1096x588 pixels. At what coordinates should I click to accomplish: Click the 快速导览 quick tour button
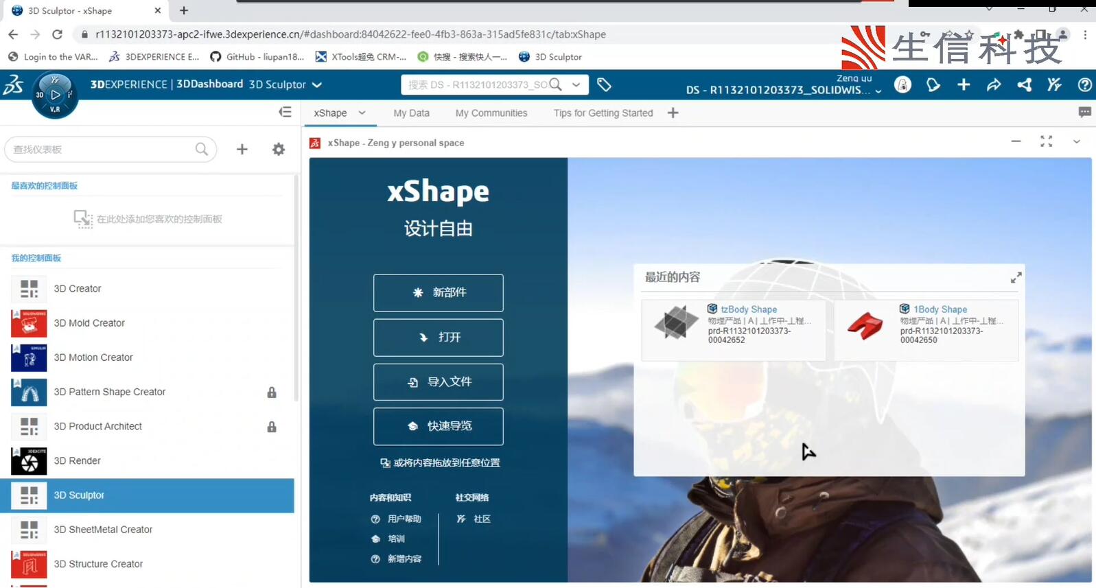pyautogui.click(x=439, y=426)
